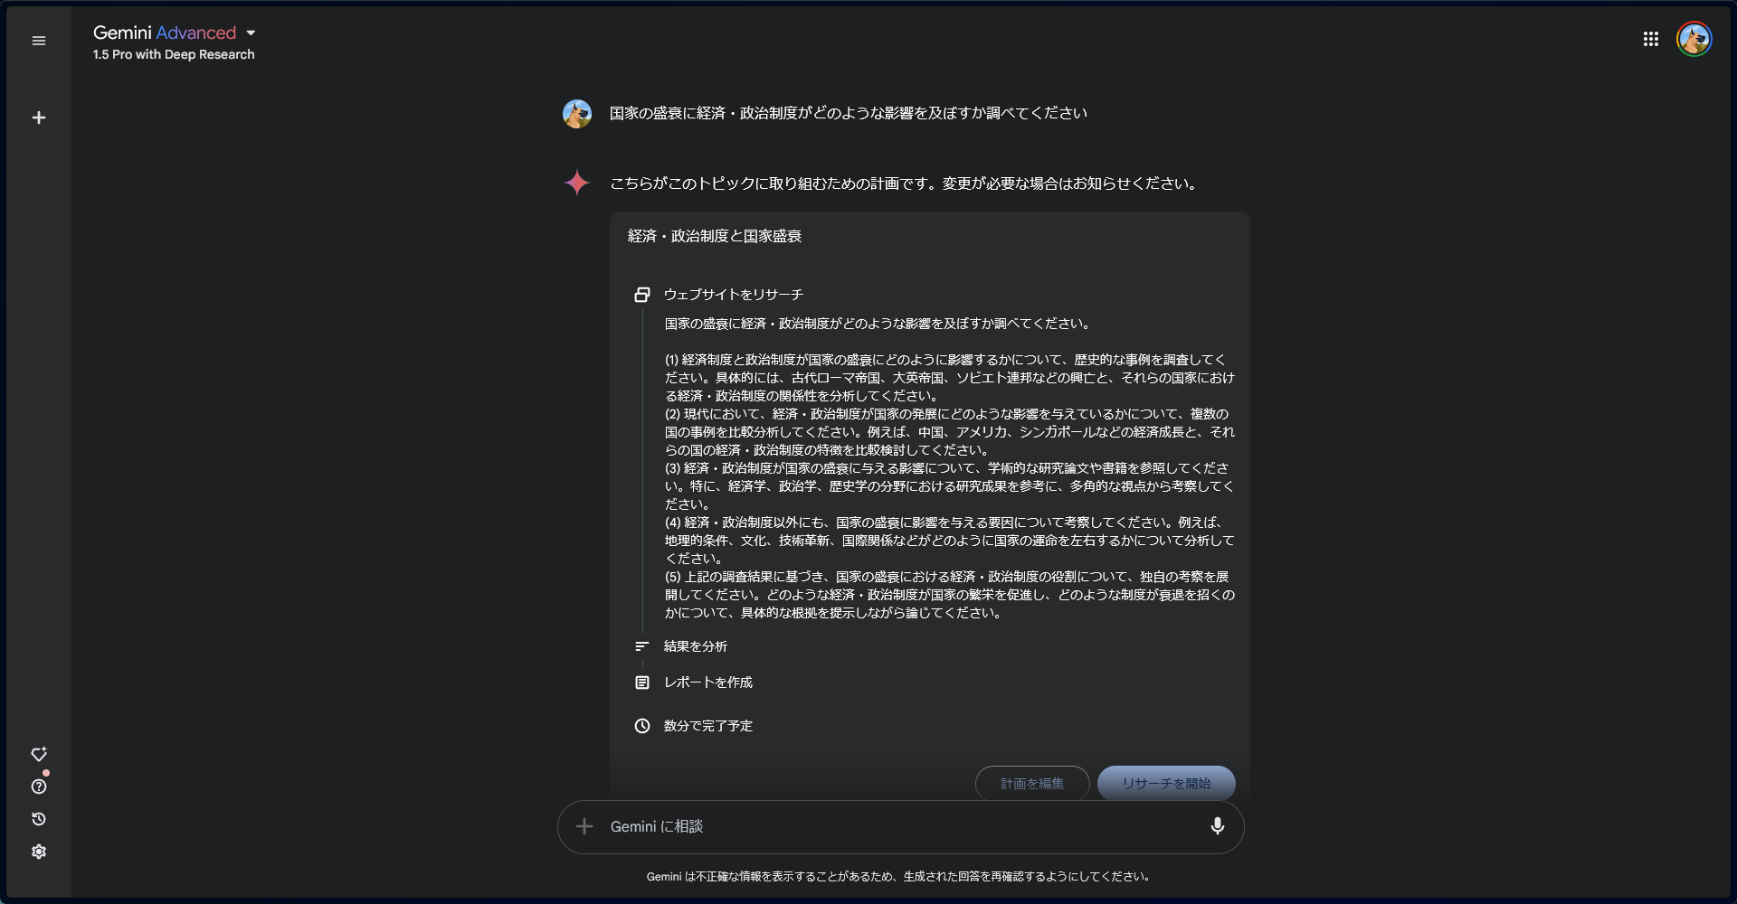This screenshot has height=904, width=1737.
Task: Click the ウェブサイトをリサーチ label
Action: (x=734, y=295)
